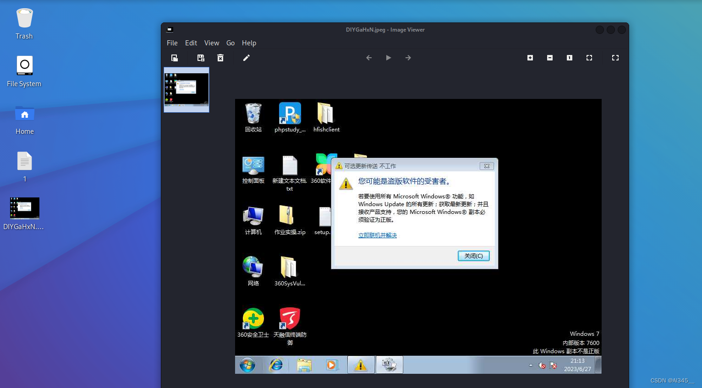Click the muted speaker tray icon in image
Image resolution: width=702 pixels, height=388 pixels.
pyautogui.click(x=542, y=366)
